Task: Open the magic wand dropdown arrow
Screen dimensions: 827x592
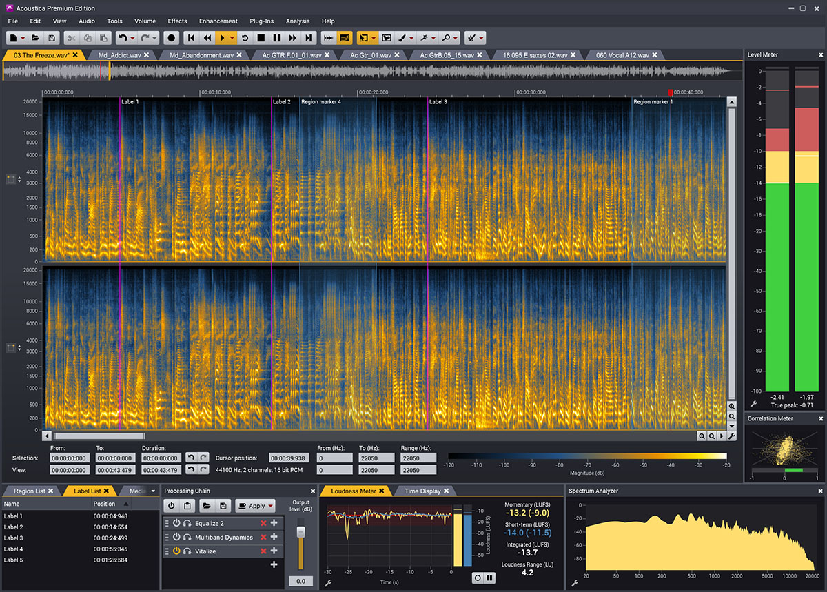Action: click(x=434, y=39)
